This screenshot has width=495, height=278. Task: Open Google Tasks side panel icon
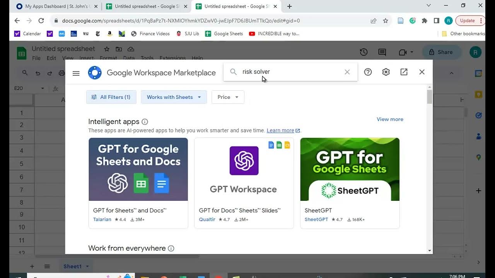pyautogui.click(x=478, y=115)
